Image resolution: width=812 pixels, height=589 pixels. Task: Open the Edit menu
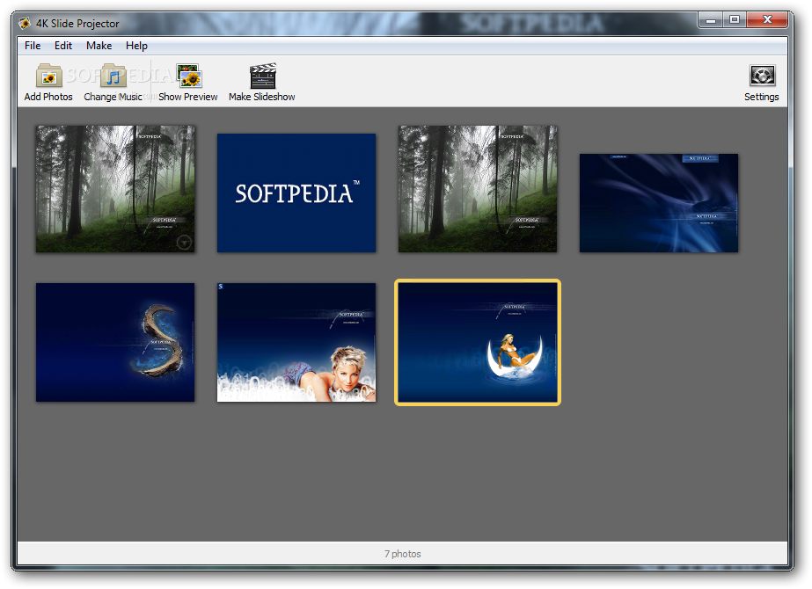point(63,46)
